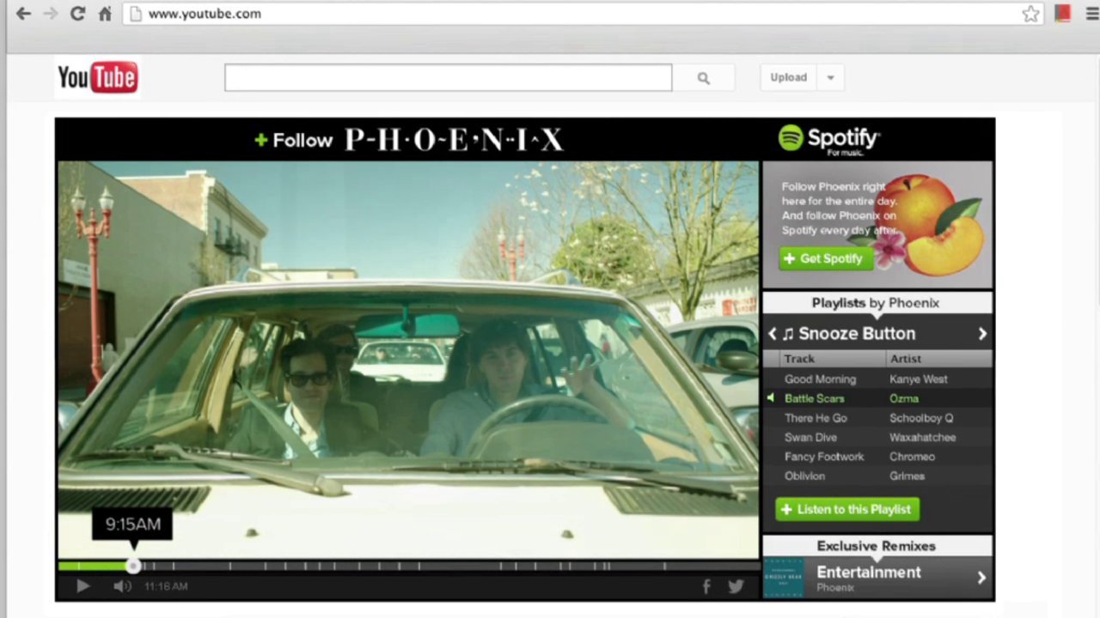The width and height of the screenshot is (1100, 618).
Task: Click the green Get Spotify button
Action: (826, 258)
